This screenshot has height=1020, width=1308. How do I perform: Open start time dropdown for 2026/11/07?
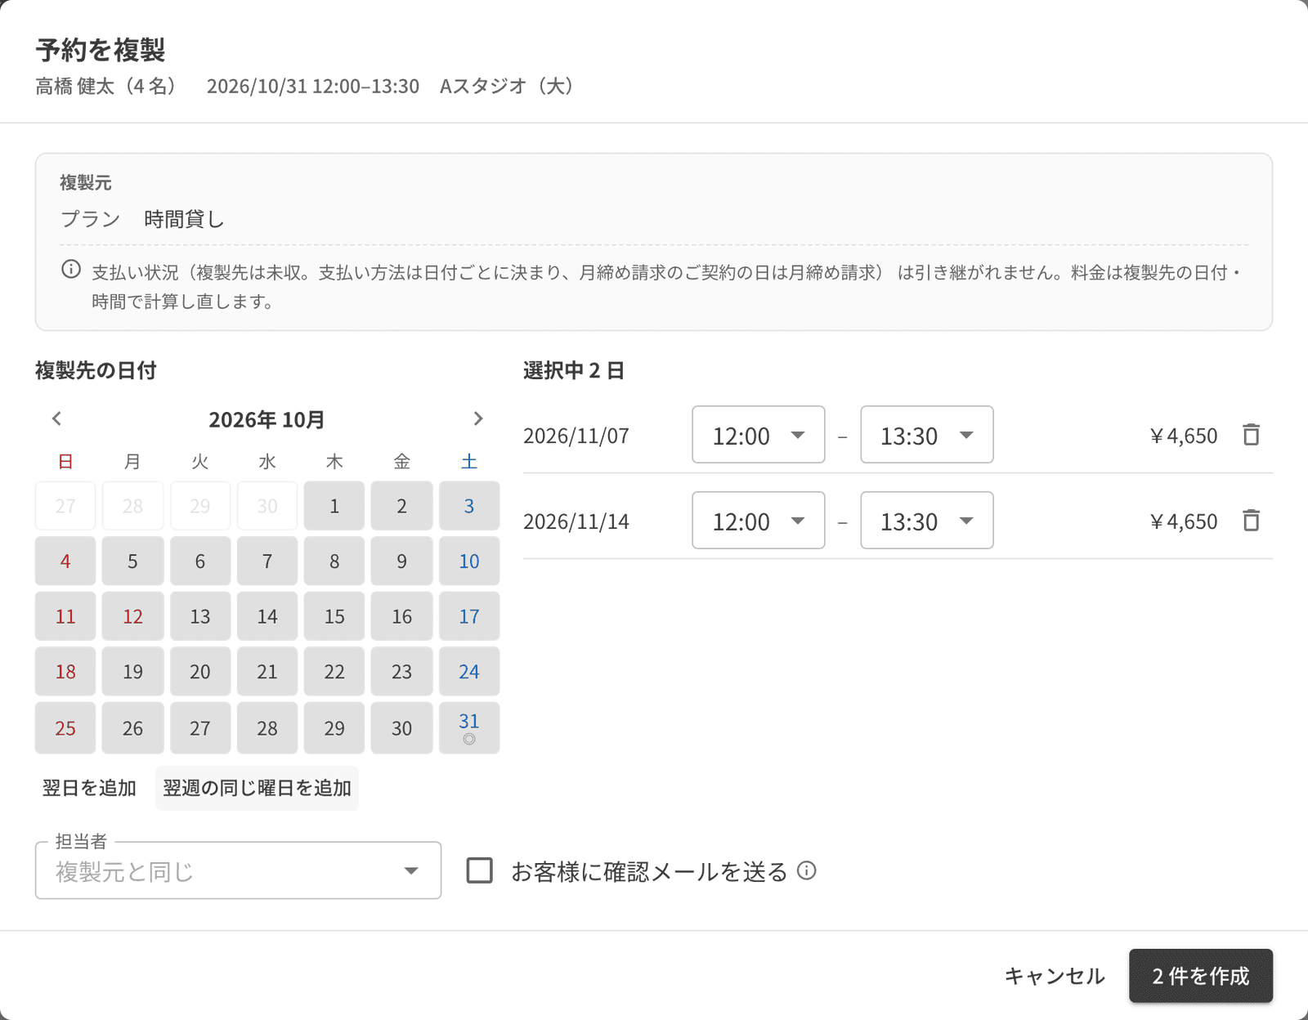click(x=759, y=435)
